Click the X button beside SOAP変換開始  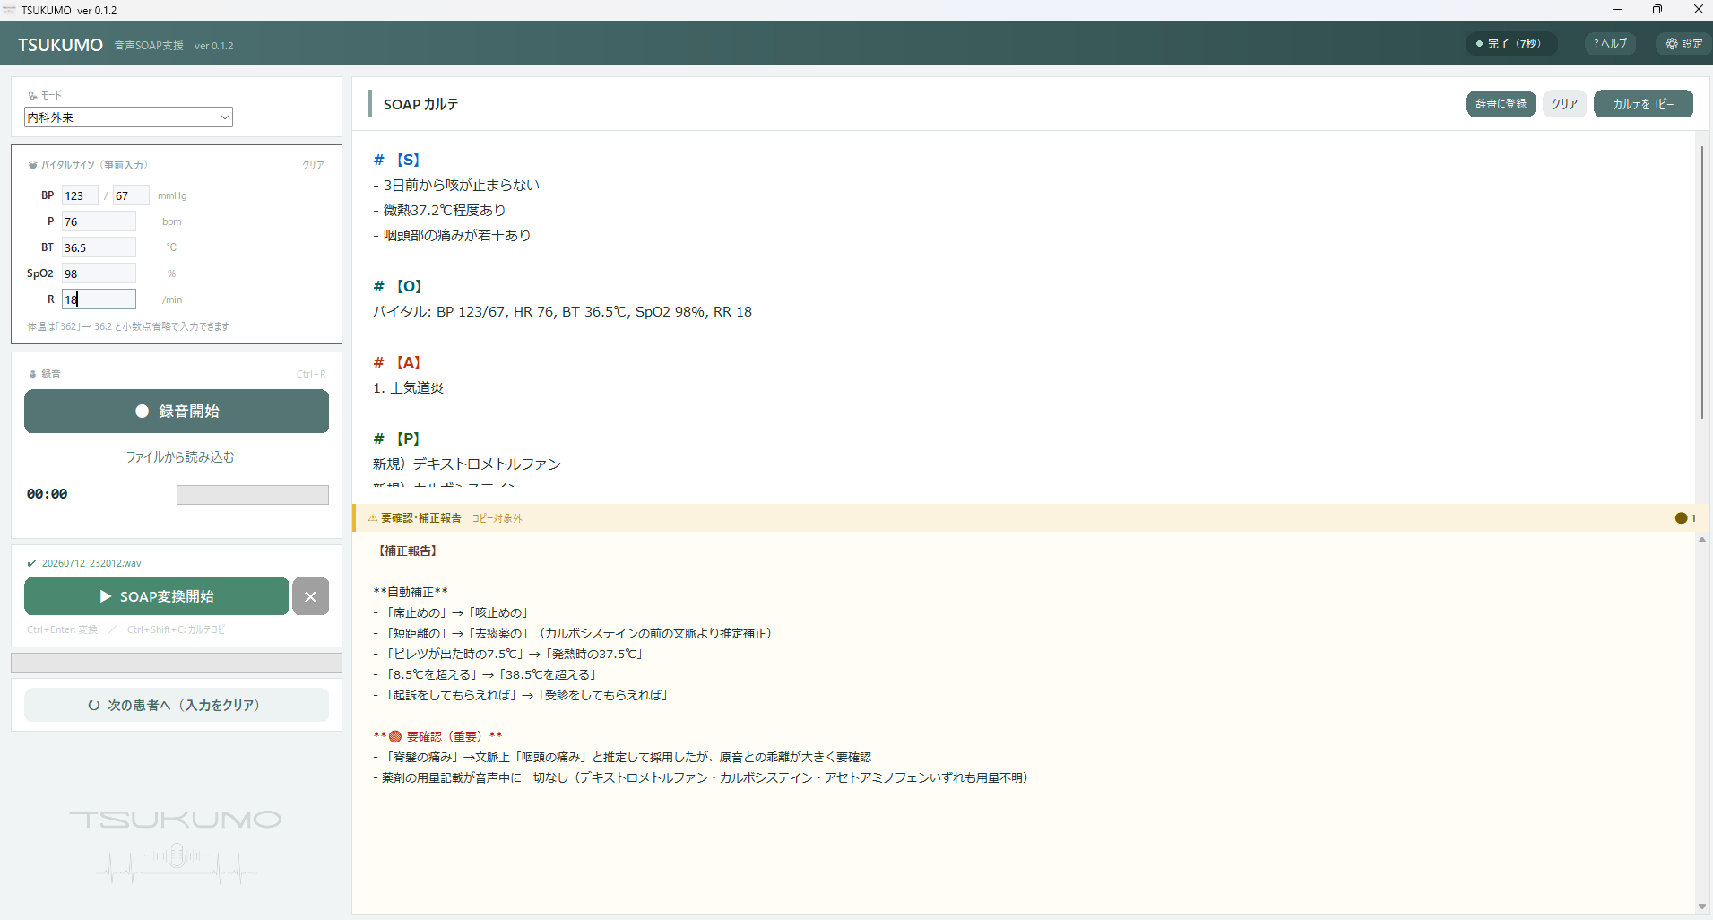[x=310, y=596]
